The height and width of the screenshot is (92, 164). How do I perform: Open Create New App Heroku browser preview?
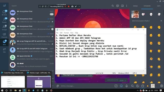[13, 80]
